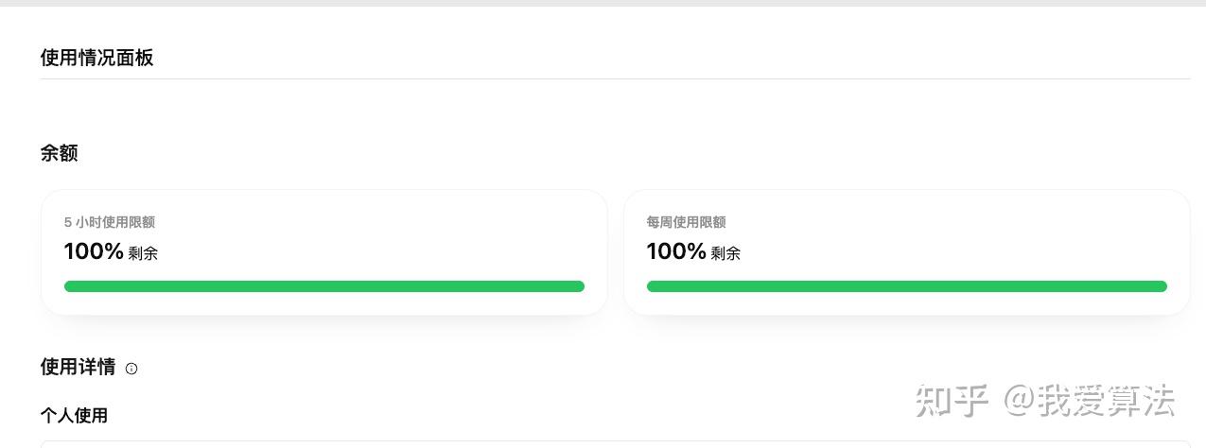1206x448 pixels.
Task: Click the 5 小时使用限额 label
Action: [109, 222]
